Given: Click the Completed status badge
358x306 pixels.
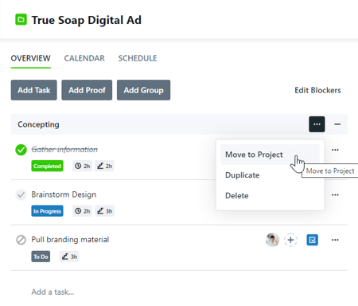Looking at the screenshot, I should [47, 166].
